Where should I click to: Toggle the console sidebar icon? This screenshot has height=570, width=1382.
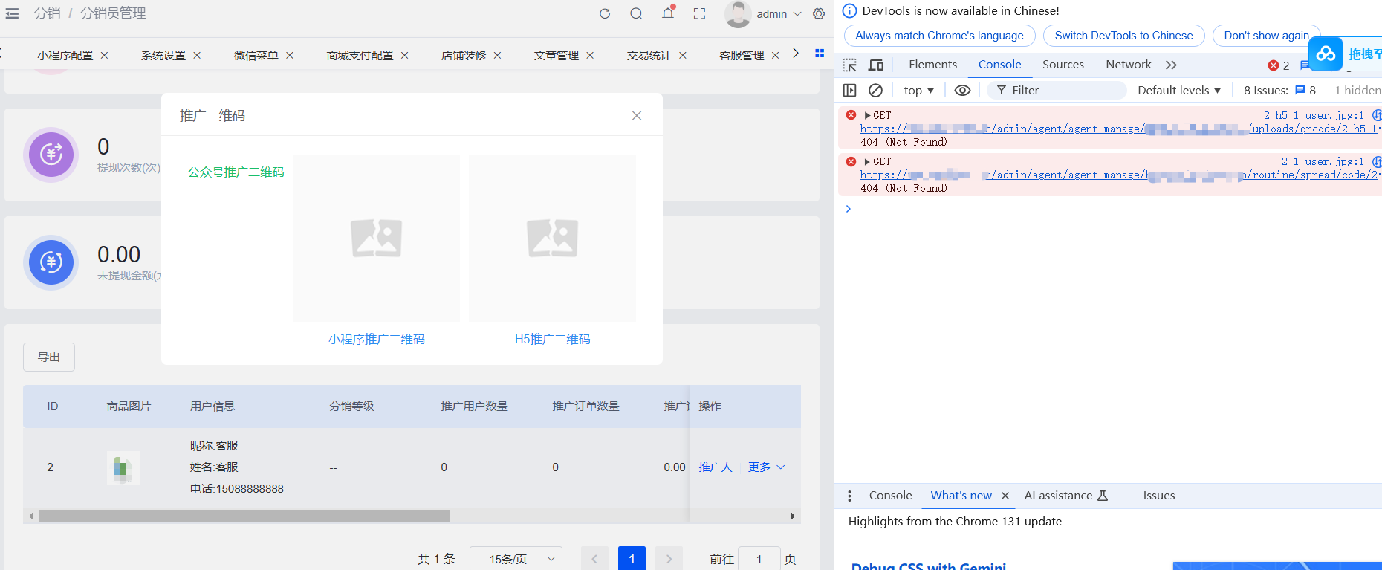tap(850, 90)
